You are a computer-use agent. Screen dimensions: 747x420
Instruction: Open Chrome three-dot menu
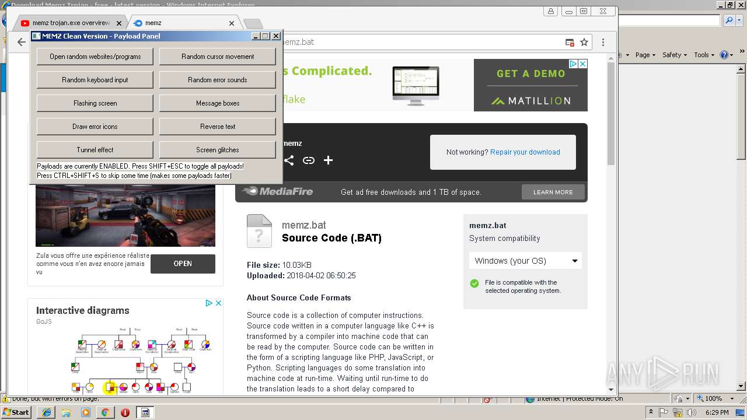coord(603,43)
